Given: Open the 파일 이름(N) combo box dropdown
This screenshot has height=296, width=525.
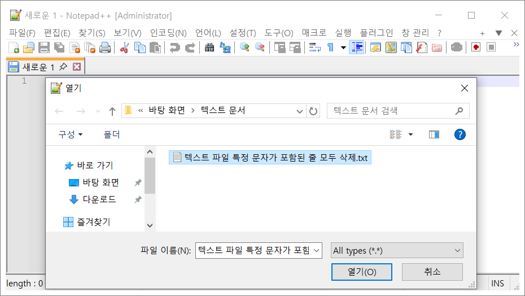Looking at the screenshot, I should click(316, 251).
